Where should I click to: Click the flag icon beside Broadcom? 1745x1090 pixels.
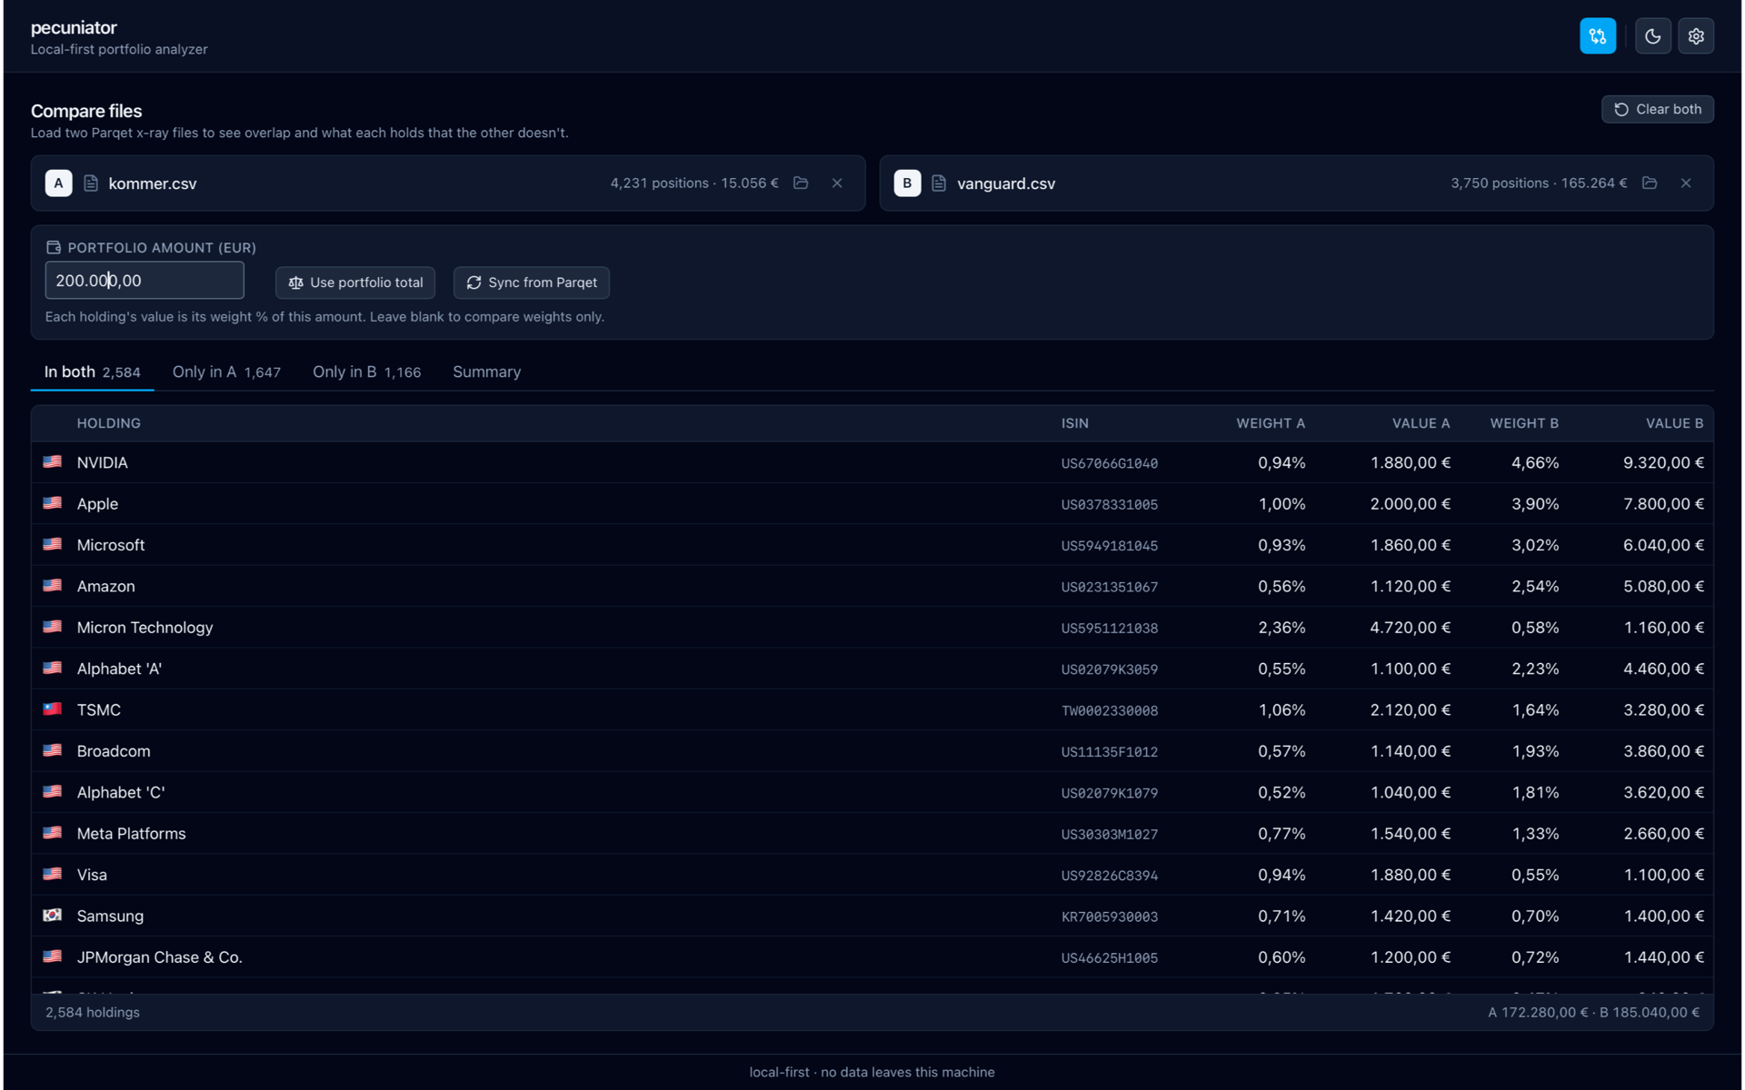point(53,750)
